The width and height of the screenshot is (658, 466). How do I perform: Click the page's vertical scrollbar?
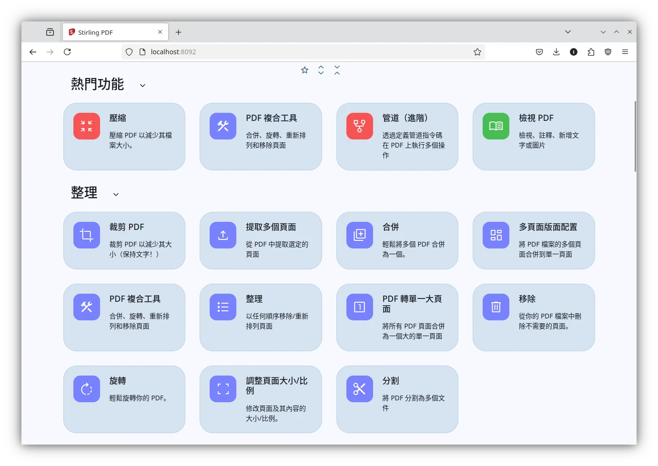635,136
